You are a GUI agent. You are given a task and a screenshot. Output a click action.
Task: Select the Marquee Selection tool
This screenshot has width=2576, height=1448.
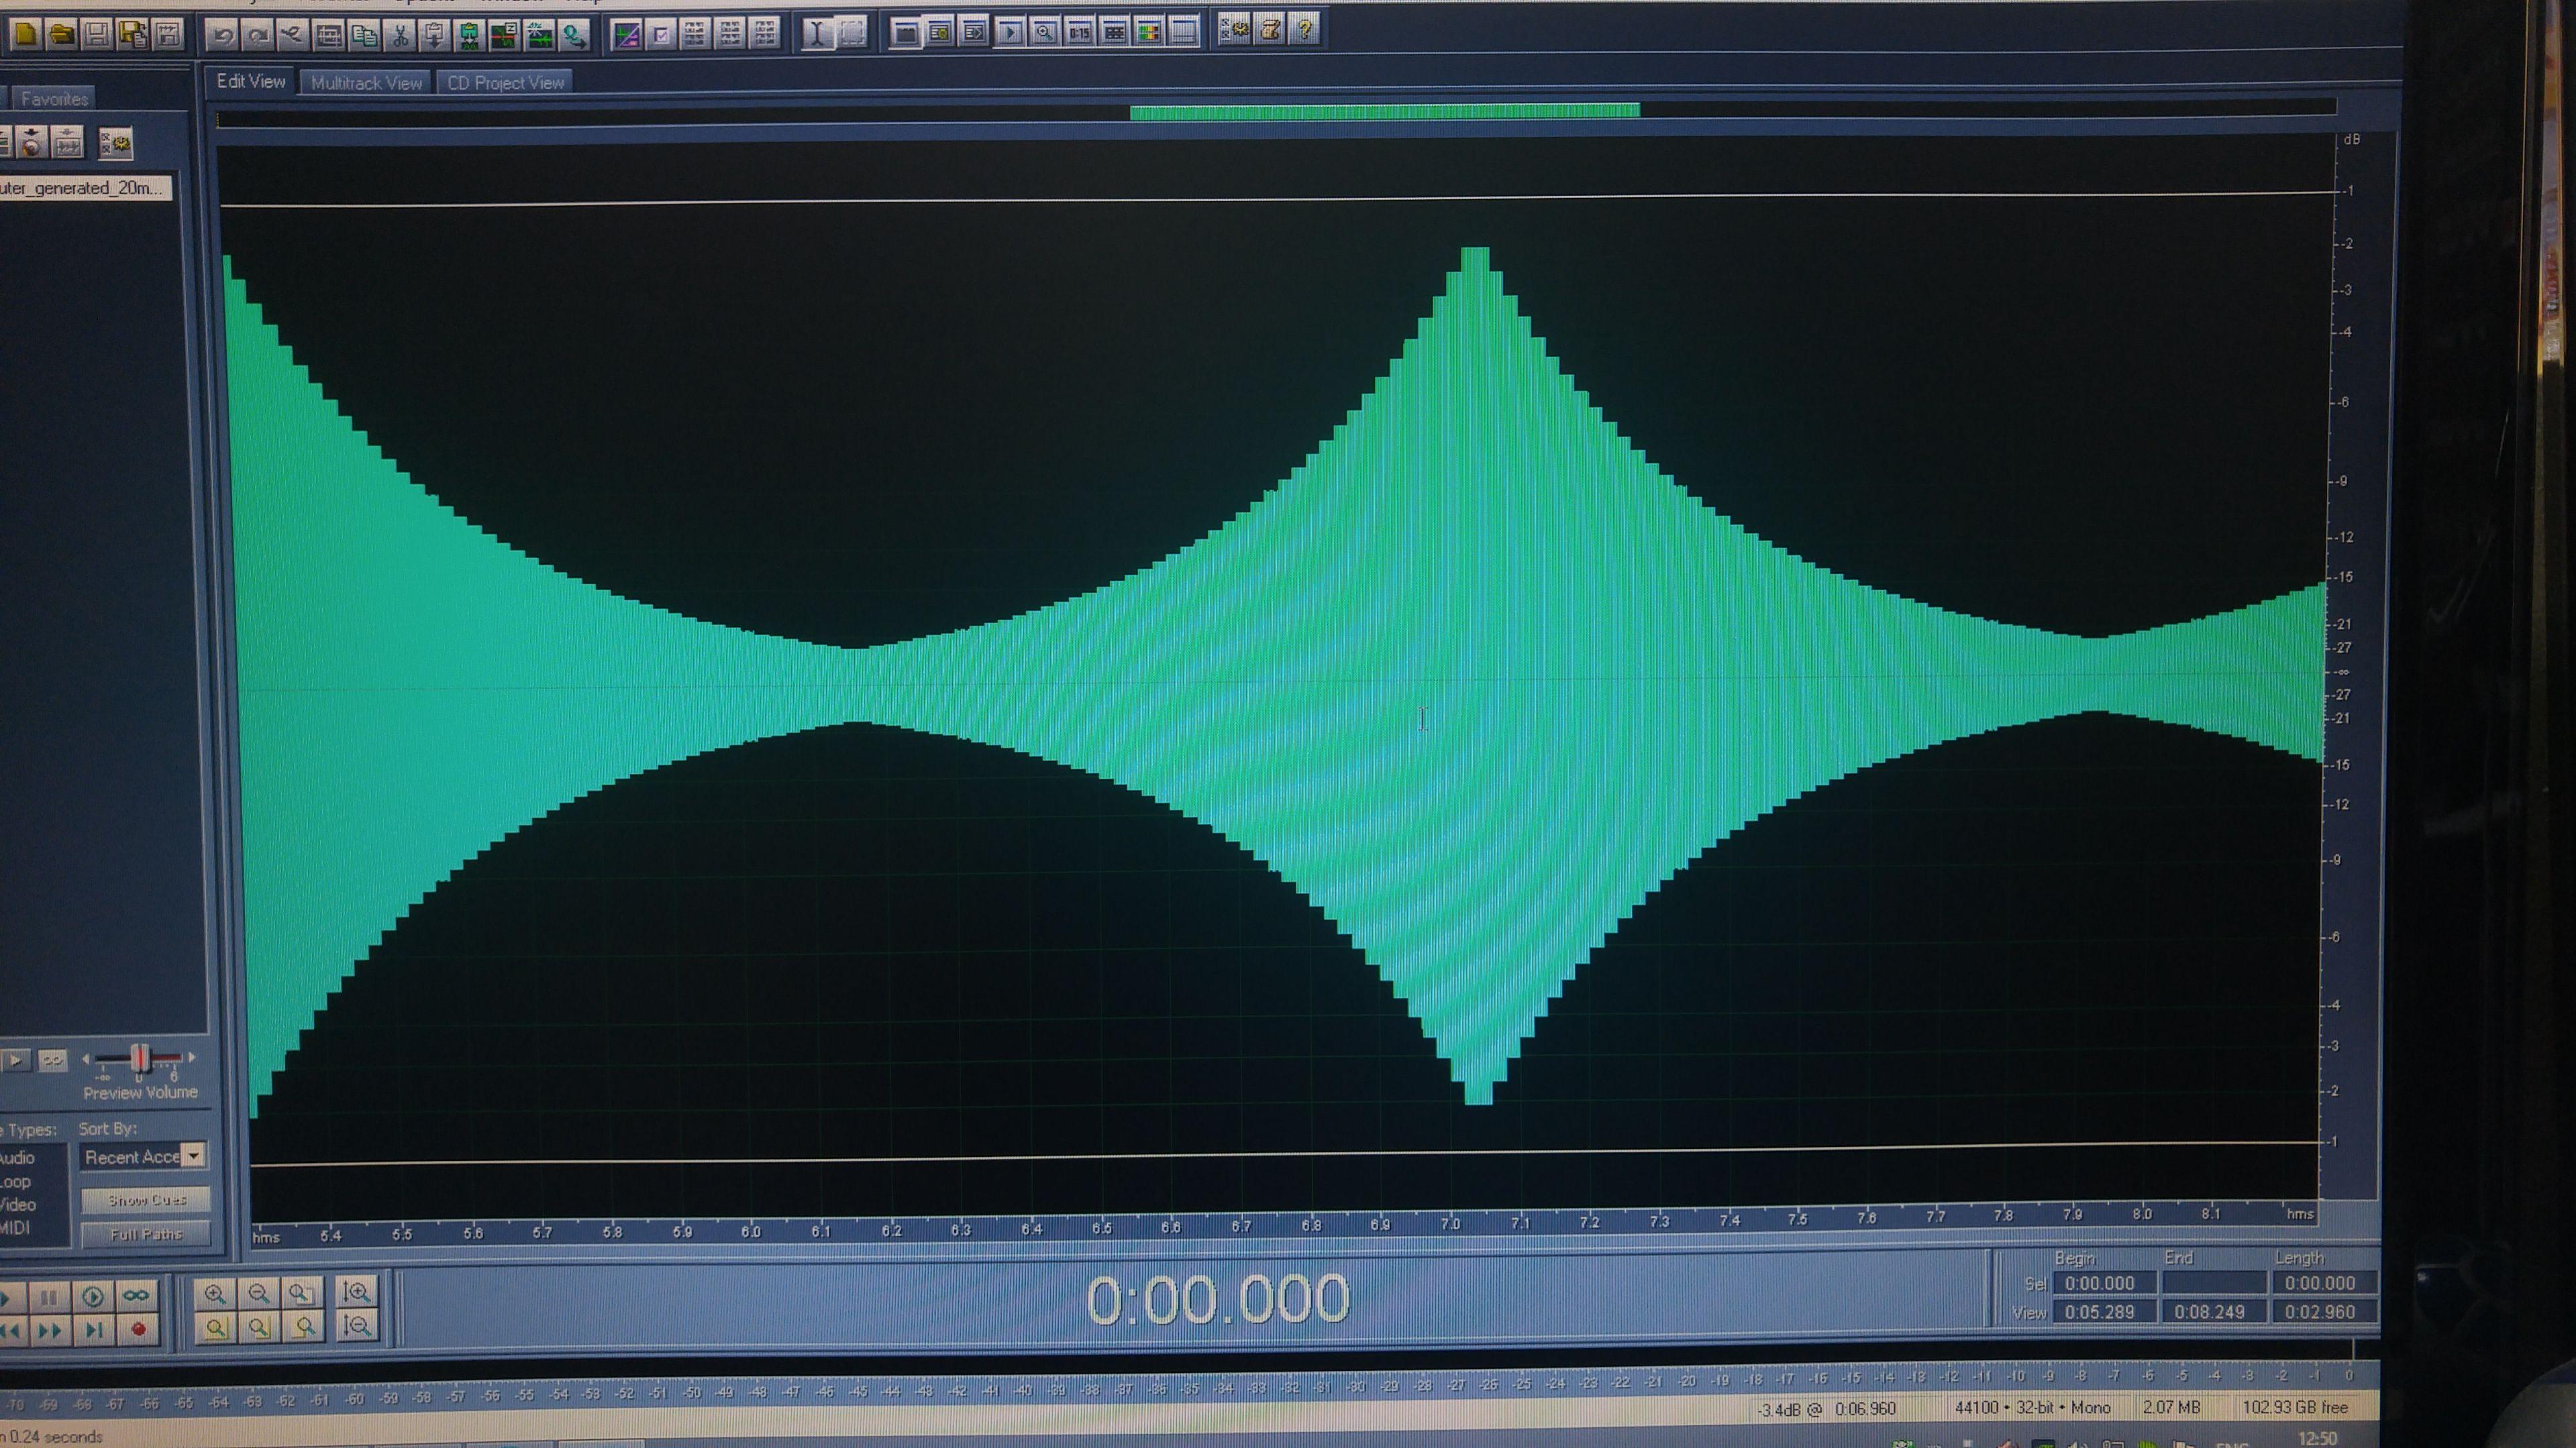click(852, 33)
